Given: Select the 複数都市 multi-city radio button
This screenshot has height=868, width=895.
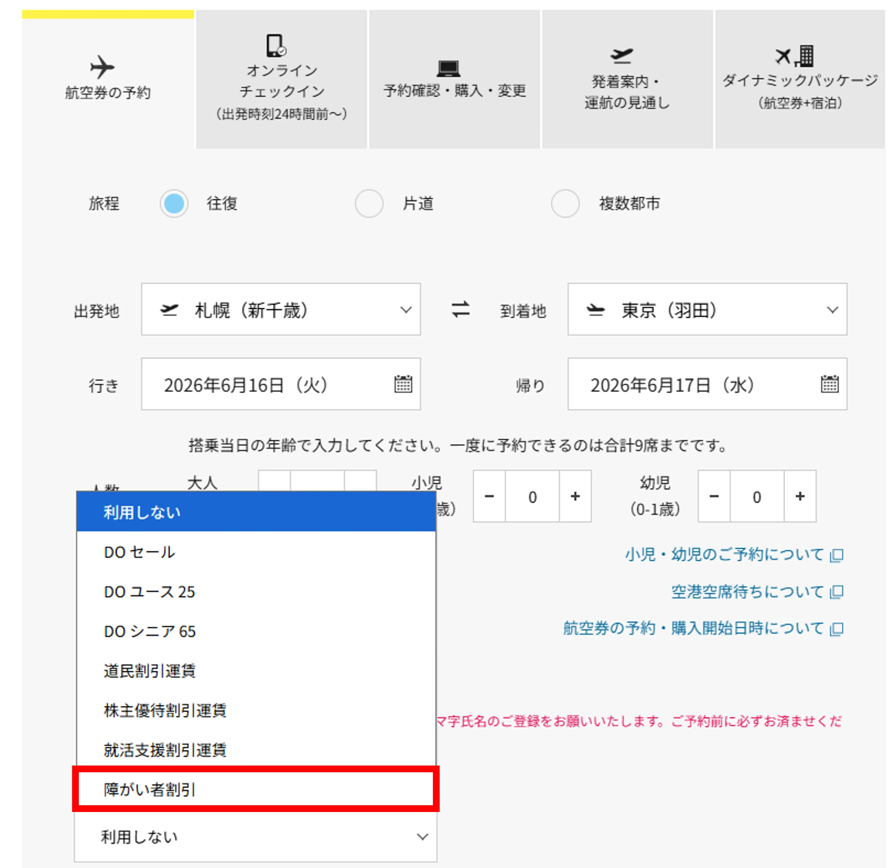Looking at the screenshot, I should coord(565,204).
